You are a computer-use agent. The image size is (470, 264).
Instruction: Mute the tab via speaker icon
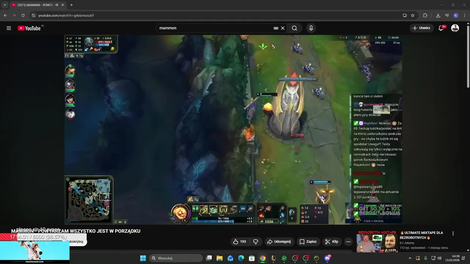(x=57, y=5)
